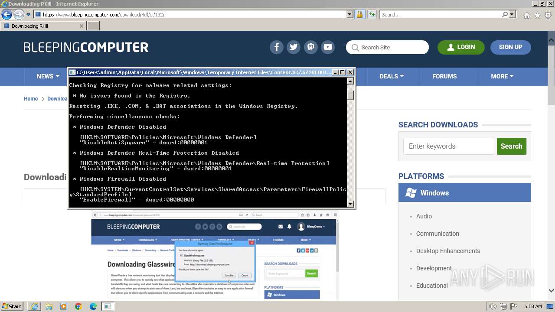Click the Home breadcrumb link
Screen dimensions: 555x312
(31, 99)
